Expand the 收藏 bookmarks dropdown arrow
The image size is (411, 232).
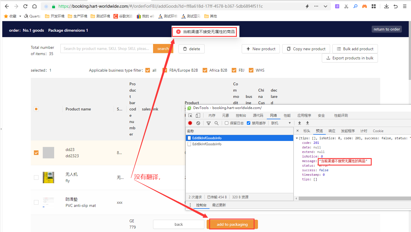tap(20, 16)
